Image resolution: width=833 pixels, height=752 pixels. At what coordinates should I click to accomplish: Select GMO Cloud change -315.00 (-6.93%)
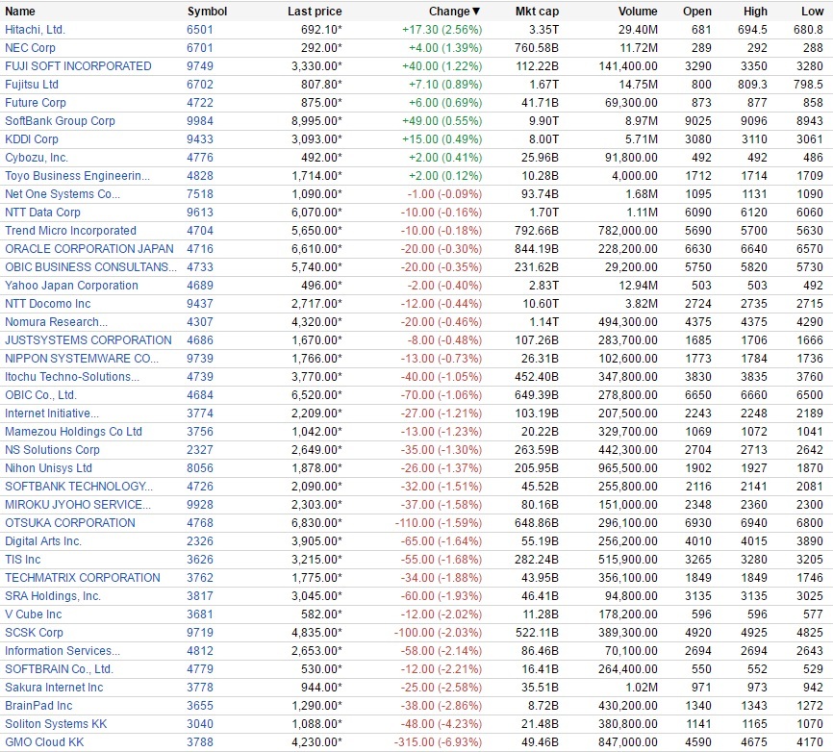(x=439, y=742)
